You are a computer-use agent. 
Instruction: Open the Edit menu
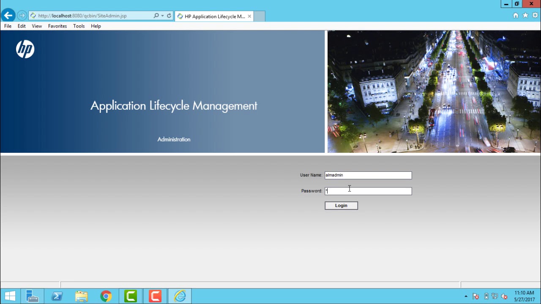[x=22, y=26]
